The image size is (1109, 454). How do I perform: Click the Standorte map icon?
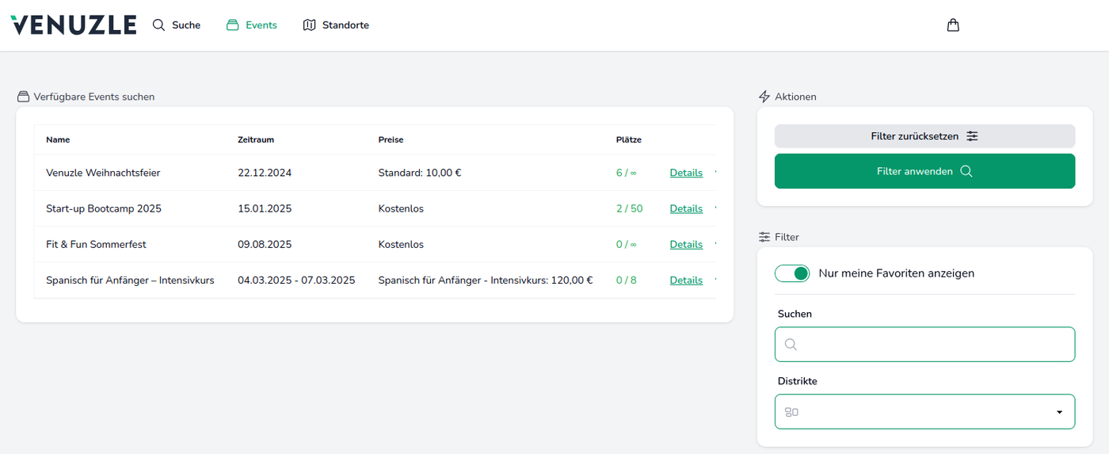coord(309,25)
